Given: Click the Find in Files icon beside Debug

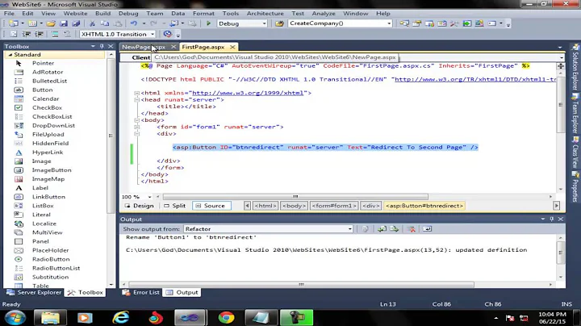Looking at the screenshot, I should (279, 23).
